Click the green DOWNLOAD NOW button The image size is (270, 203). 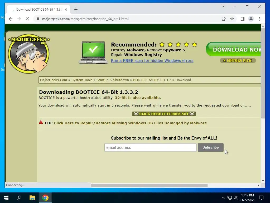[233, 49]
